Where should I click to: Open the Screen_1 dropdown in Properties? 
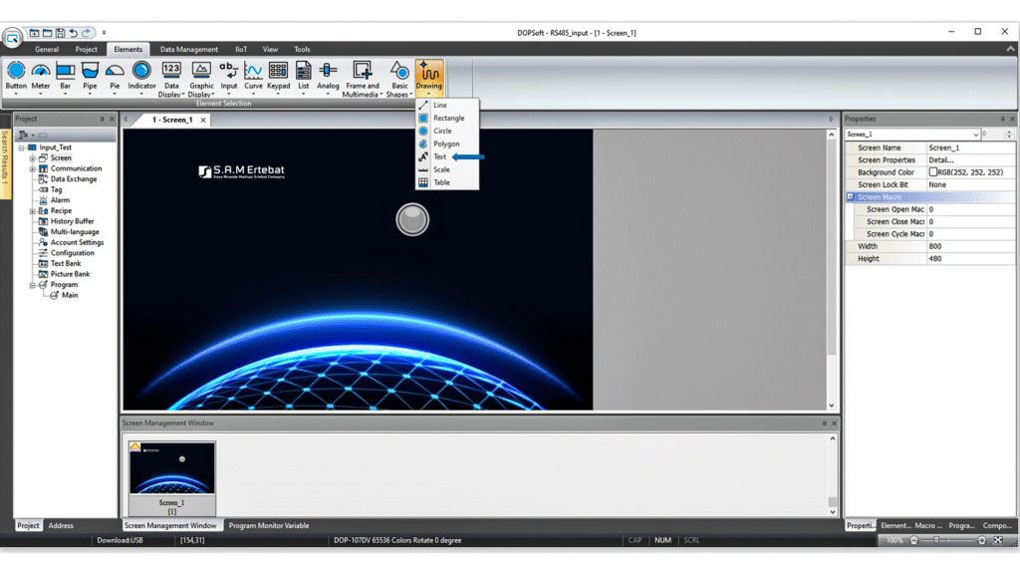[x=974, y=134]
